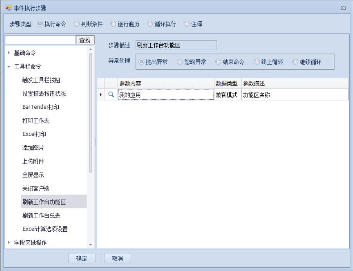The height and width of the screenshot is (271, 353).
Task: Choose 忽略异常 for exception handling
Action: (x=180, y=62)
